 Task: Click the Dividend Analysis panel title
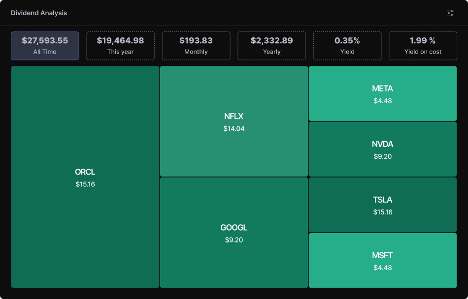pos(39,13)
